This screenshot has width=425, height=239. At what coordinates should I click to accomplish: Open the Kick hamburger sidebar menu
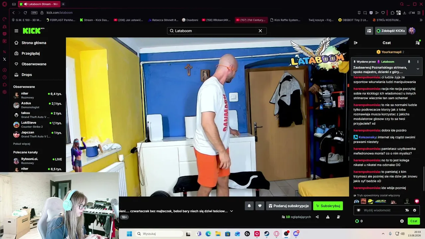16,31
